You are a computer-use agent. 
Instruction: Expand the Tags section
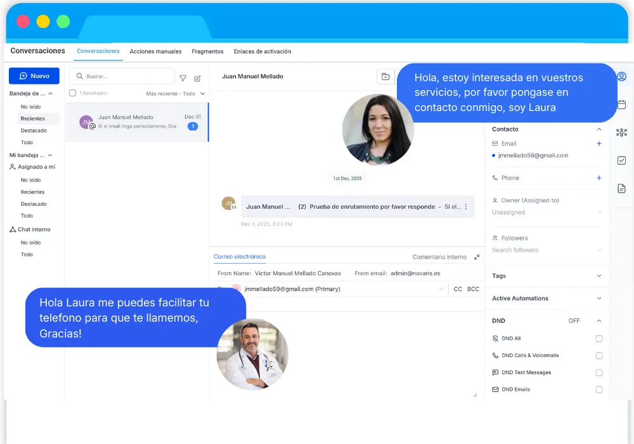point(598,276)
